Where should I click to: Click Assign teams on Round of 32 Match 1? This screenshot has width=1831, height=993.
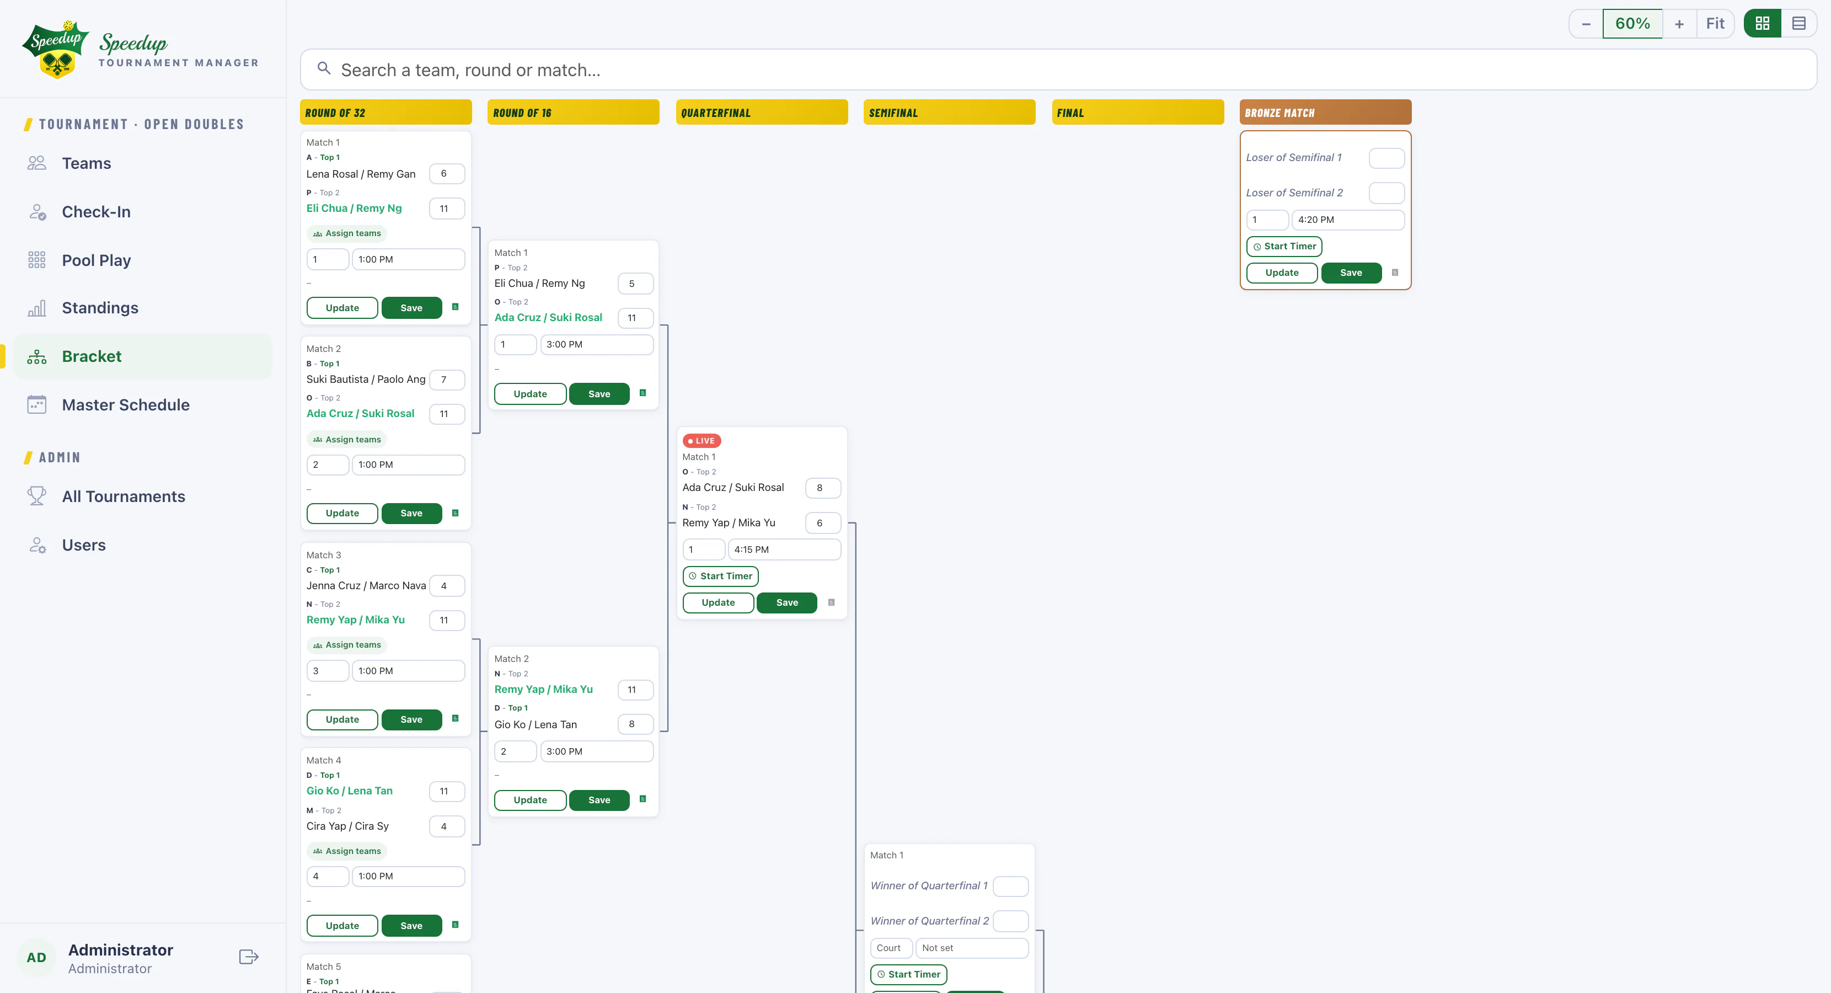[347, 233]
